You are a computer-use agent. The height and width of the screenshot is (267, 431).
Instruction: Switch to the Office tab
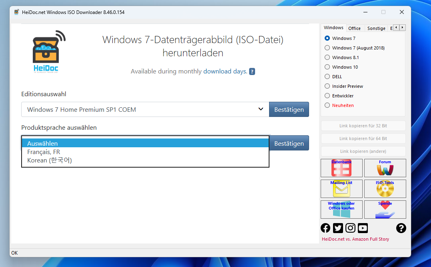(x=354, y=28)
